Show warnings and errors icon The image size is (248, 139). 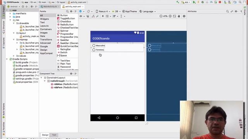(x=184, y=16)
